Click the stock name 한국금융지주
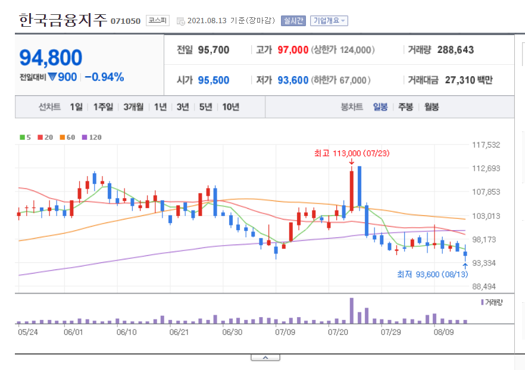525x370 pixels. pos(63,20)
